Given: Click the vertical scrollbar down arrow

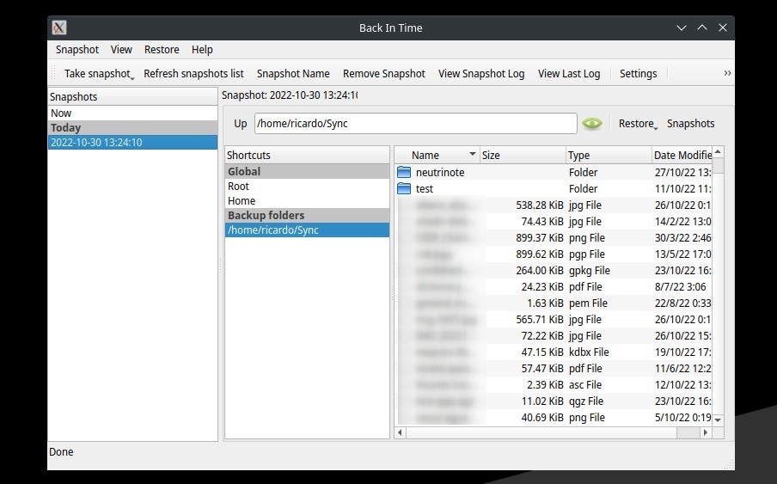Looking at the screenshot, I should [x=718, y=420].
